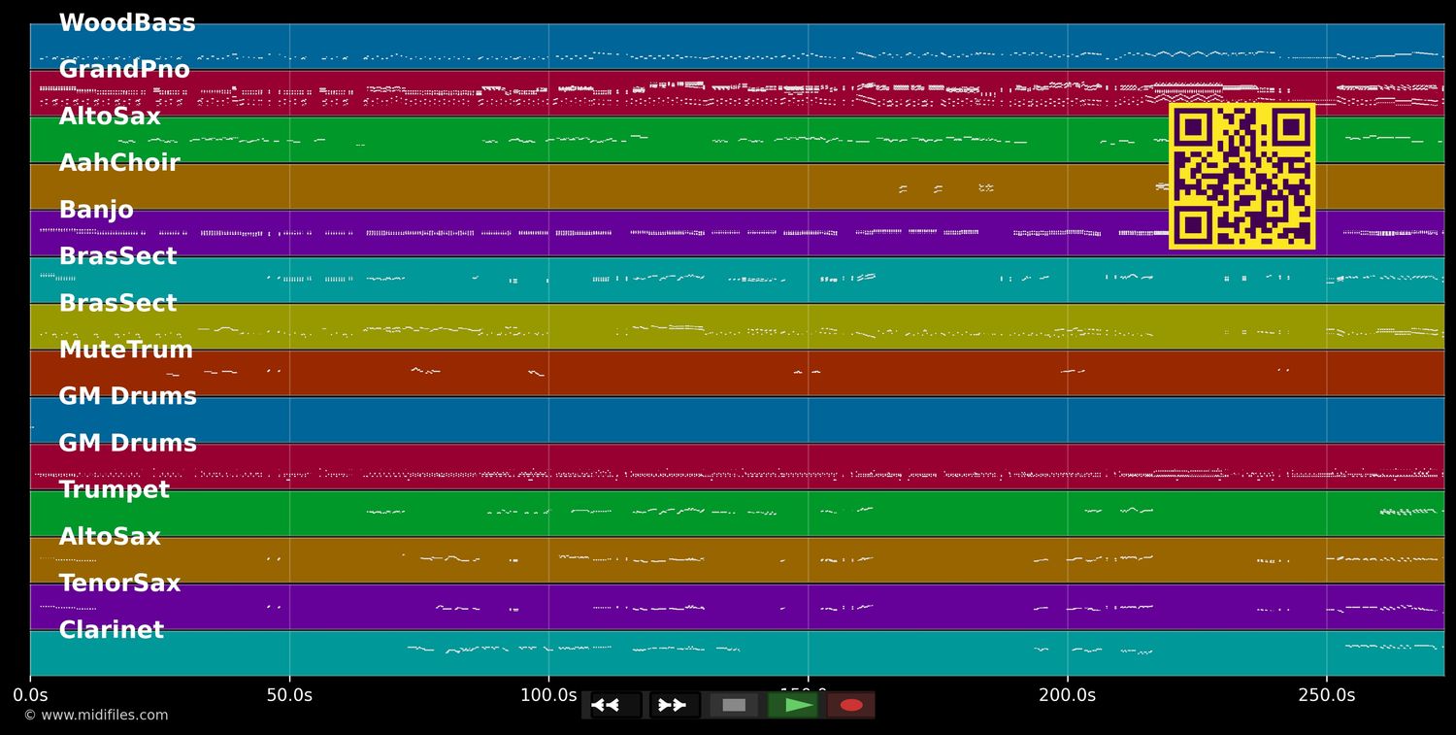This screenshot has width=1456, height=735.
Task: Select the Trumpet track row
Action: coord(115,489)
